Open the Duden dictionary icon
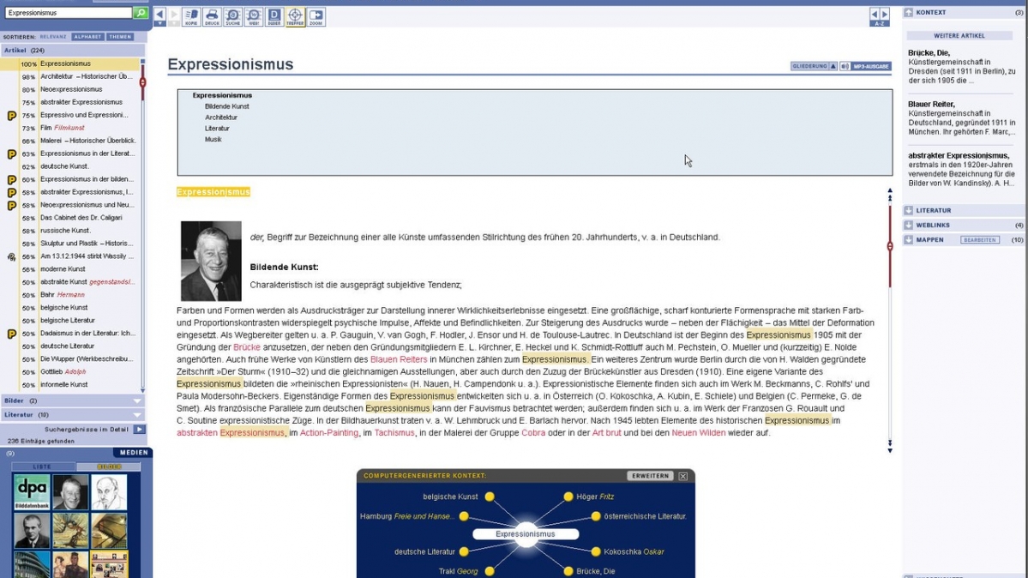 [274, 16]
